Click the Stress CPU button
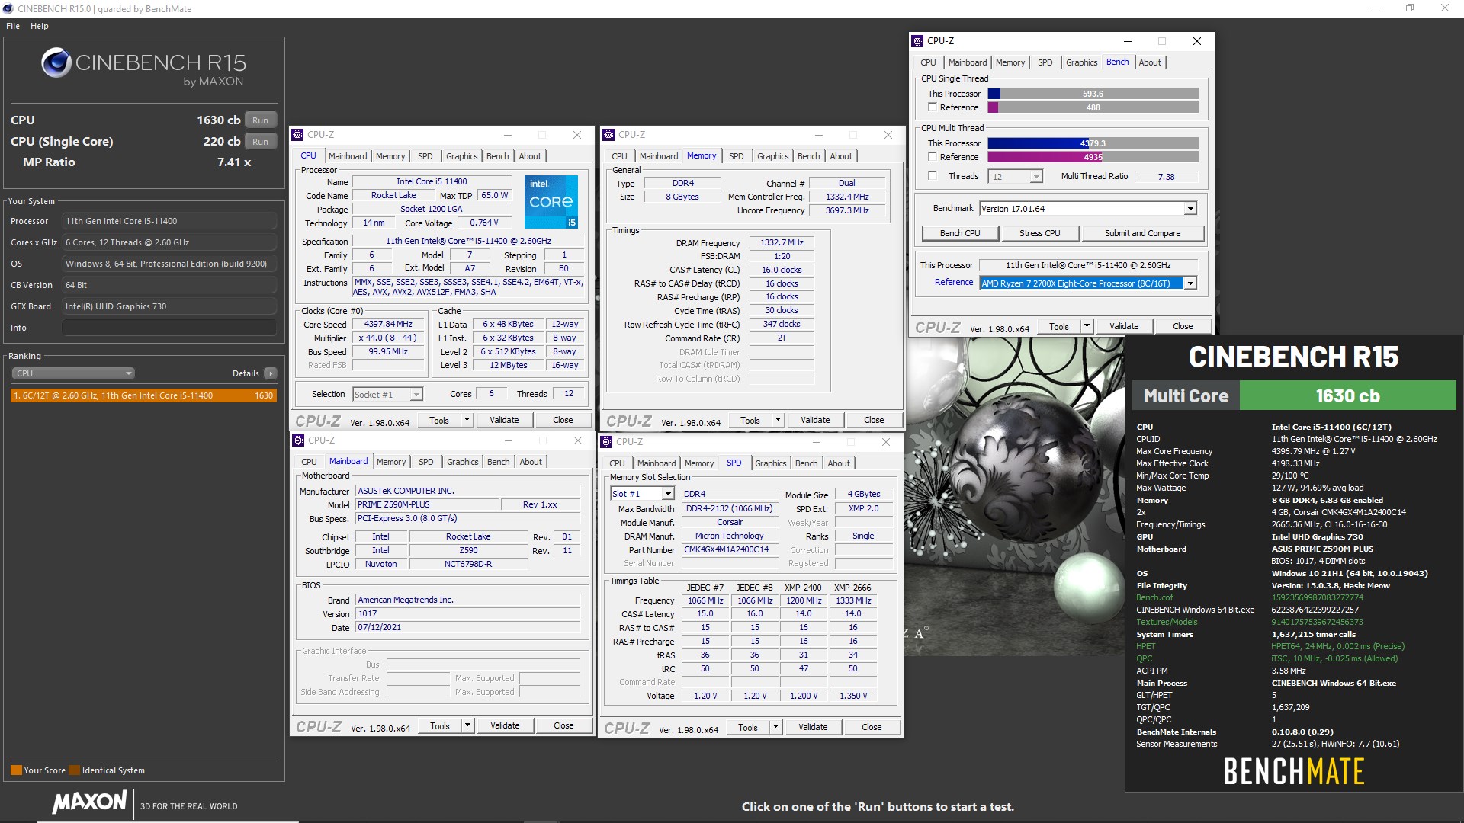The height and width of the screenshot is (823, 1464). pos(1039,233)
